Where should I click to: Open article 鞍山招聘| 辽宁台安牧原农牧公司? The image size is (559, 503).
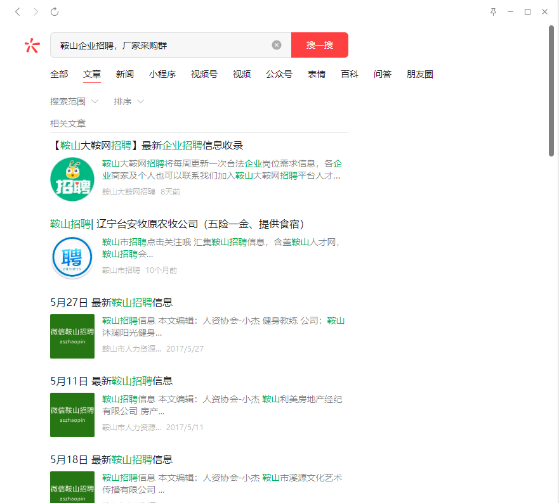tap(178, 224)
